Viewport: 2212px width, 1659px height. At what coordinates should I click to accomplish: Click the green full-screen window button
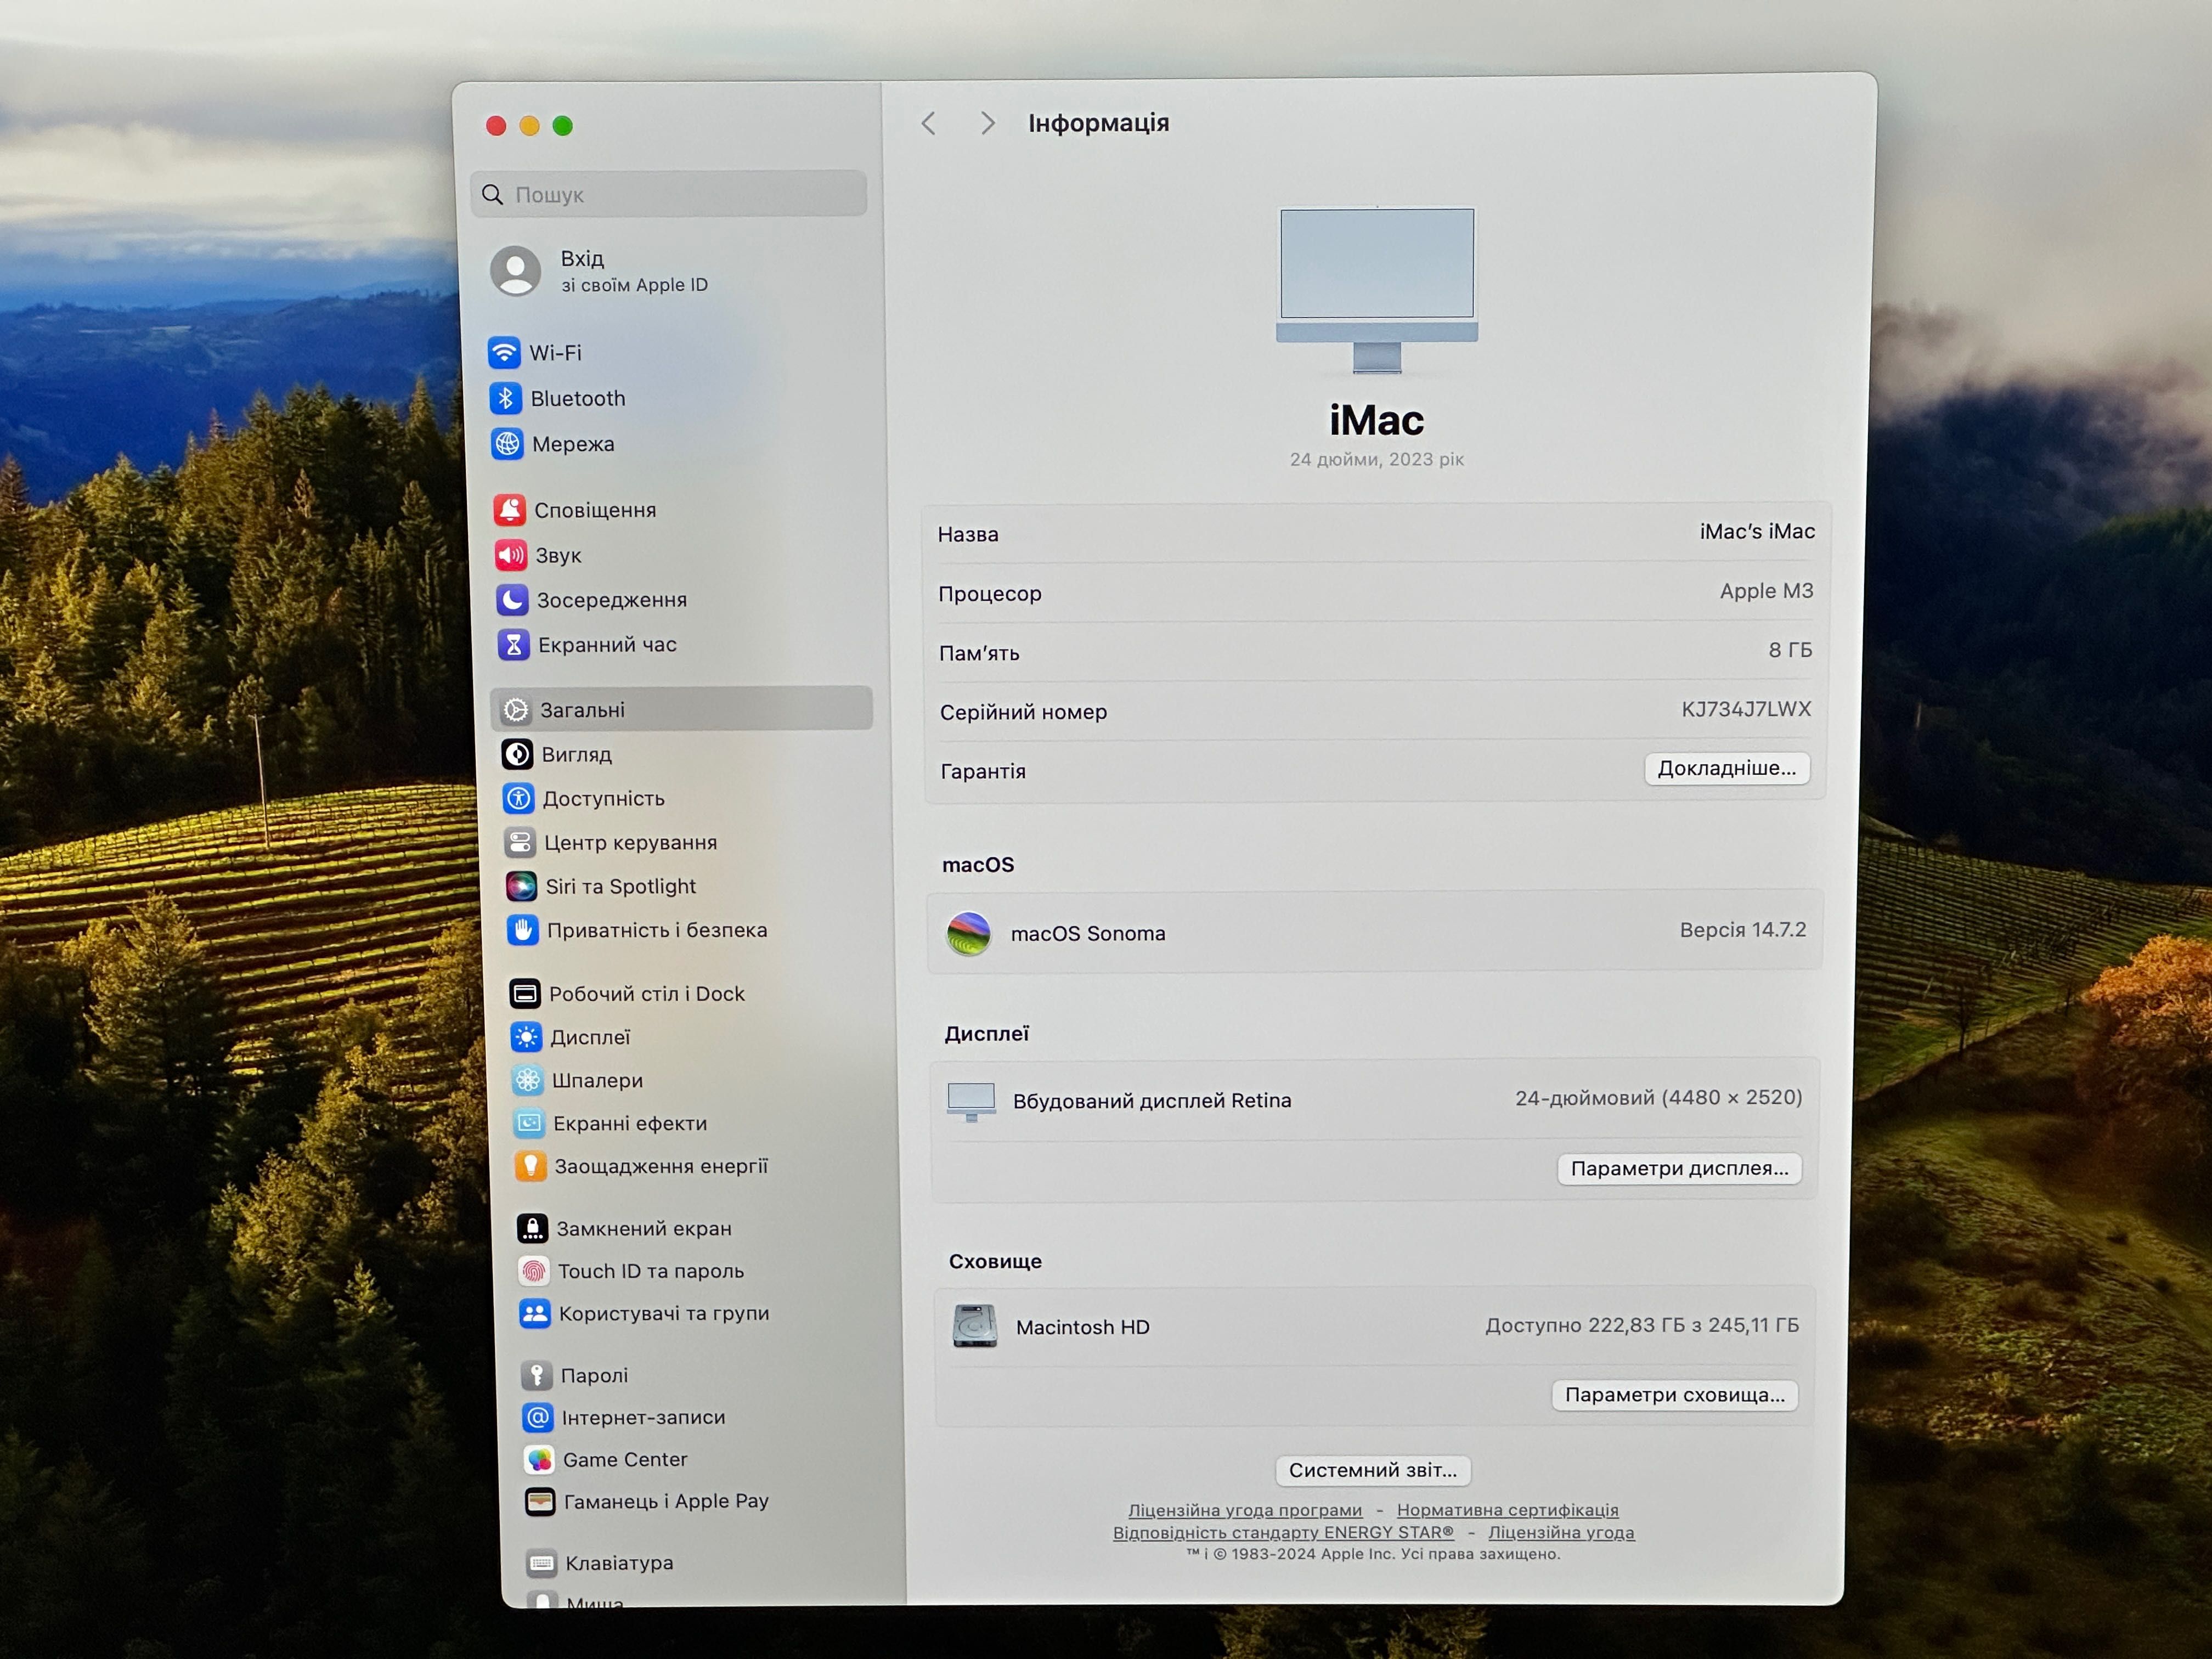(x=563, y=125)
